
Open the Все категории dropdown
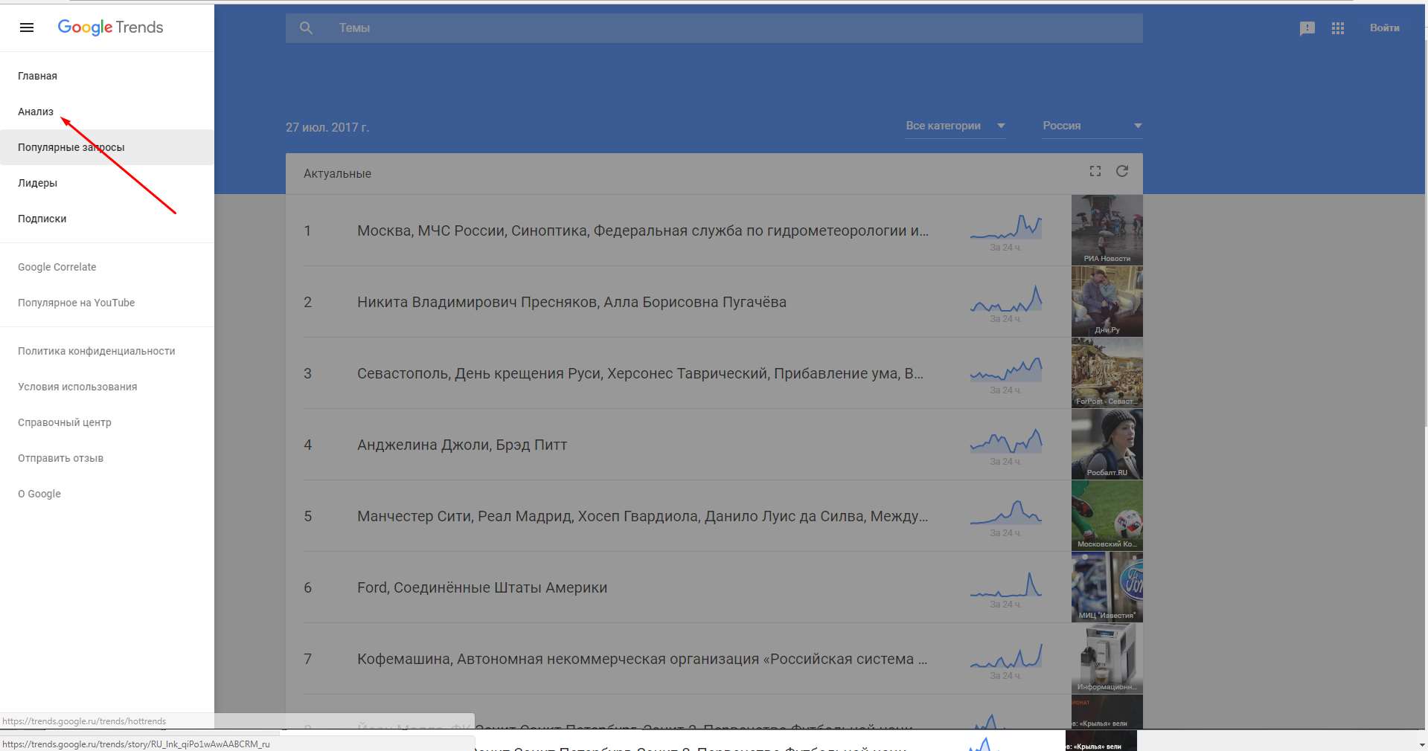955,126
